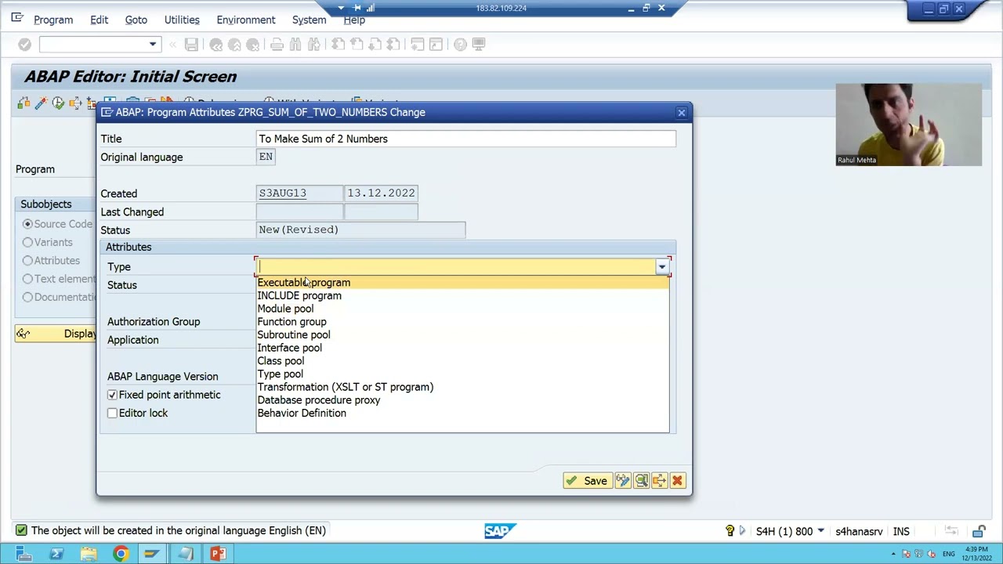The image size is (1003, 564).
Task: Click the Execute clock-check icon in application toolbar
Action: tap(58, 103)
